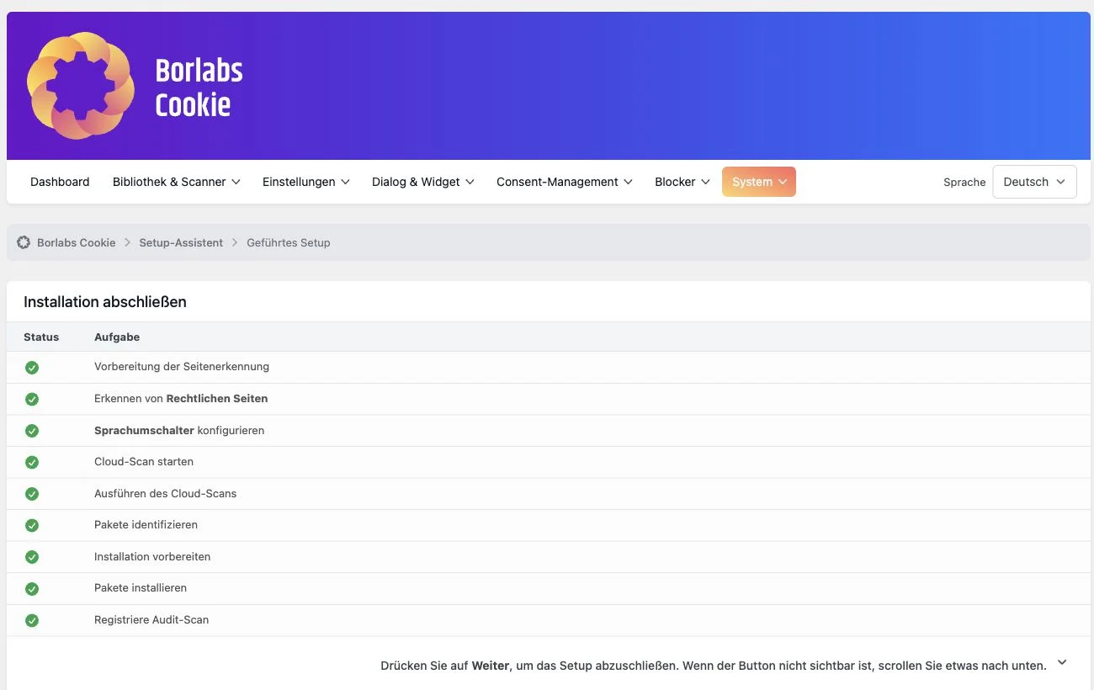The image size is (1094, 690).
Task: Go to Setup-Assistent breadcrumb link
Action: (x=181, y=242)
